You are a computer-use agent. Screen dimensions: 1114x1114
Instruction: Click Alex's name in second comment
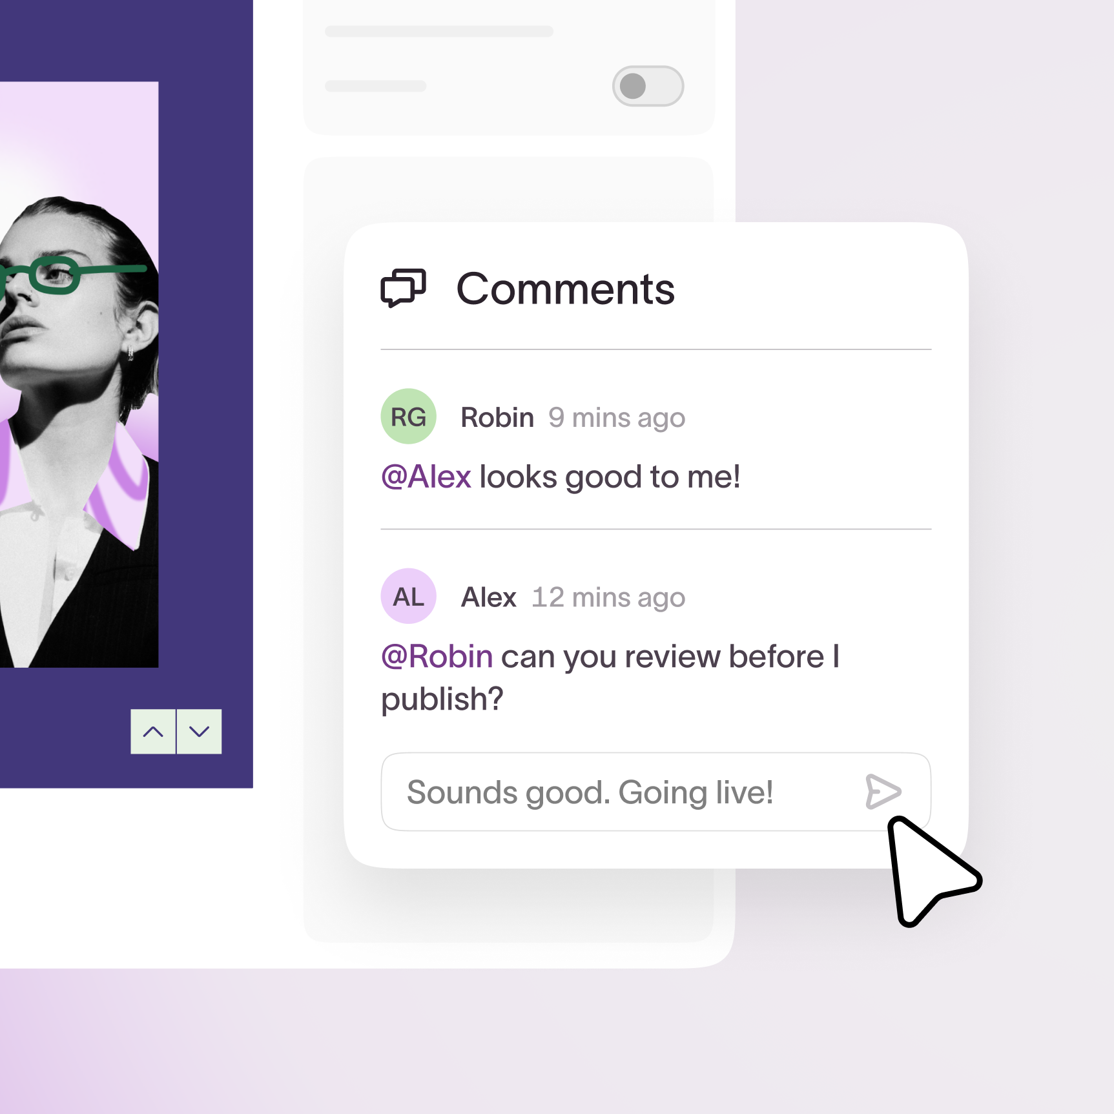[x=489, y=597]
